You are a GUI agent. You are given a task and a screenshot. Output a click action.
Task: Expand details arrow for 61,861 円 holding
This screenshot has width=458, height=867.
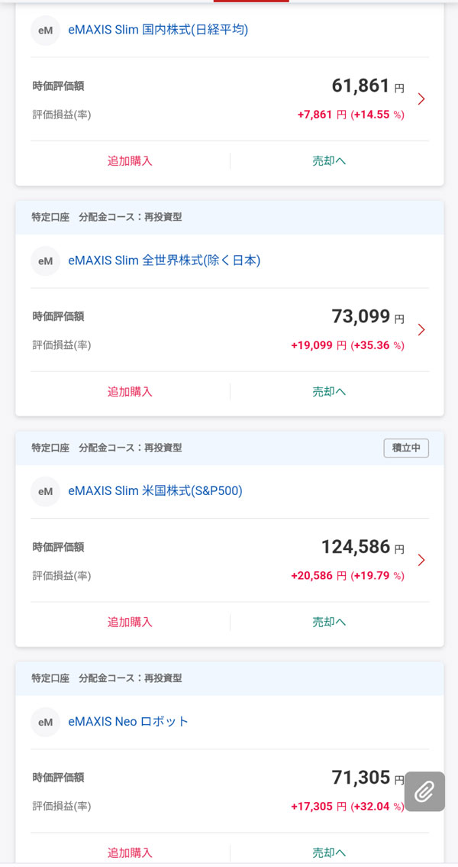(421, 99)
